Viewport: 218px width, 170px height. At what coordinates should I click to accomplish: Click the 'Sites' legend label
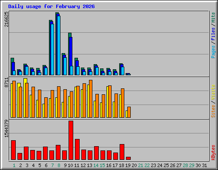tap(213, 111)
